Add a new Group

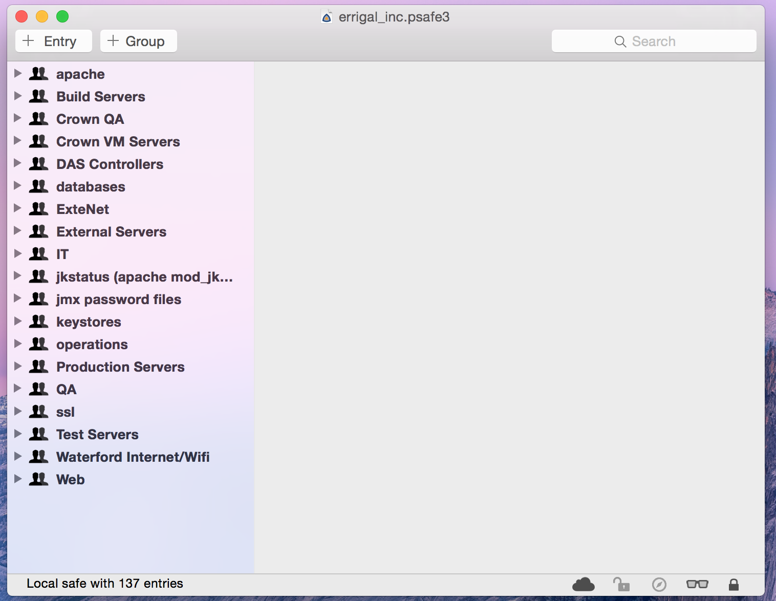coord(138,41)
